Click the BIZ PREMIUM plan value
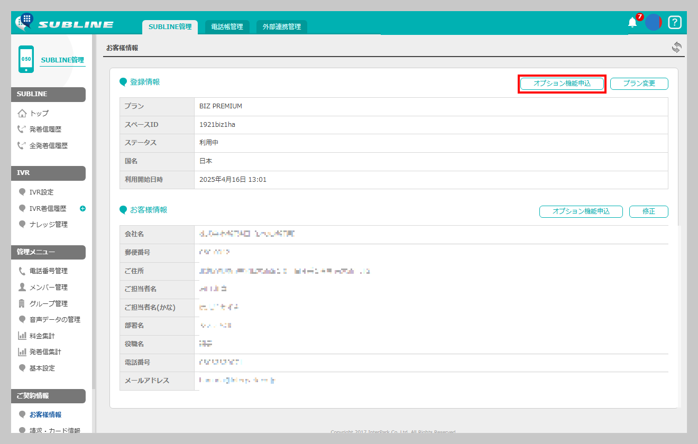Image resolution: width=698 pixels, height=444 pixels. (221, 106)
